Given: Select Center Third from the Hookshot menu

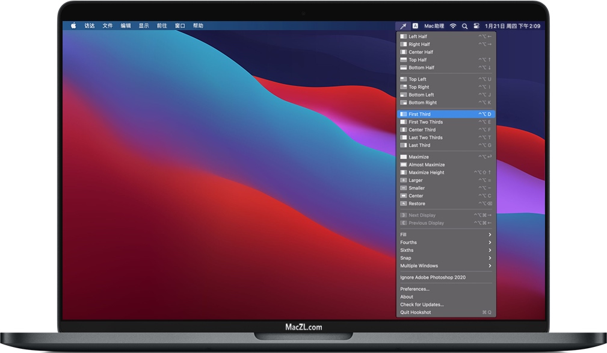Looking at the screenshot, I should [421, 130].
